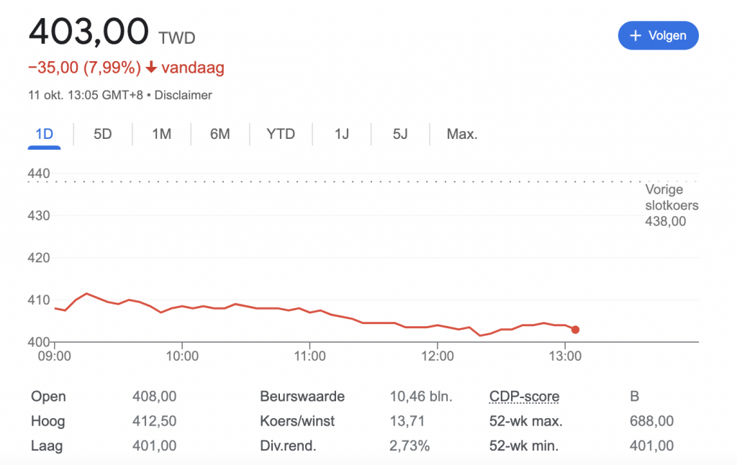Screen dimensions: 737x465
Task: Click the 52-wk max. value 688,00
Action: click(651, 421)
